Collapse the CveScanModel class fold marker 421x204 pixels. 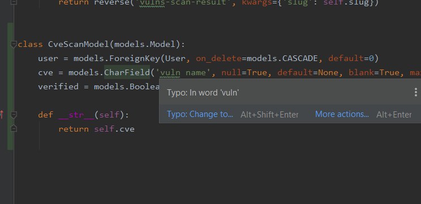(14, 44)
